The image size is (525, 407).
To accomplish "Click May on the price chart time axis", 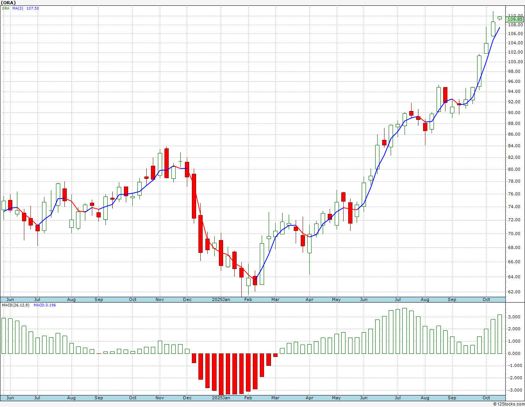I will (x=336, y=299).
